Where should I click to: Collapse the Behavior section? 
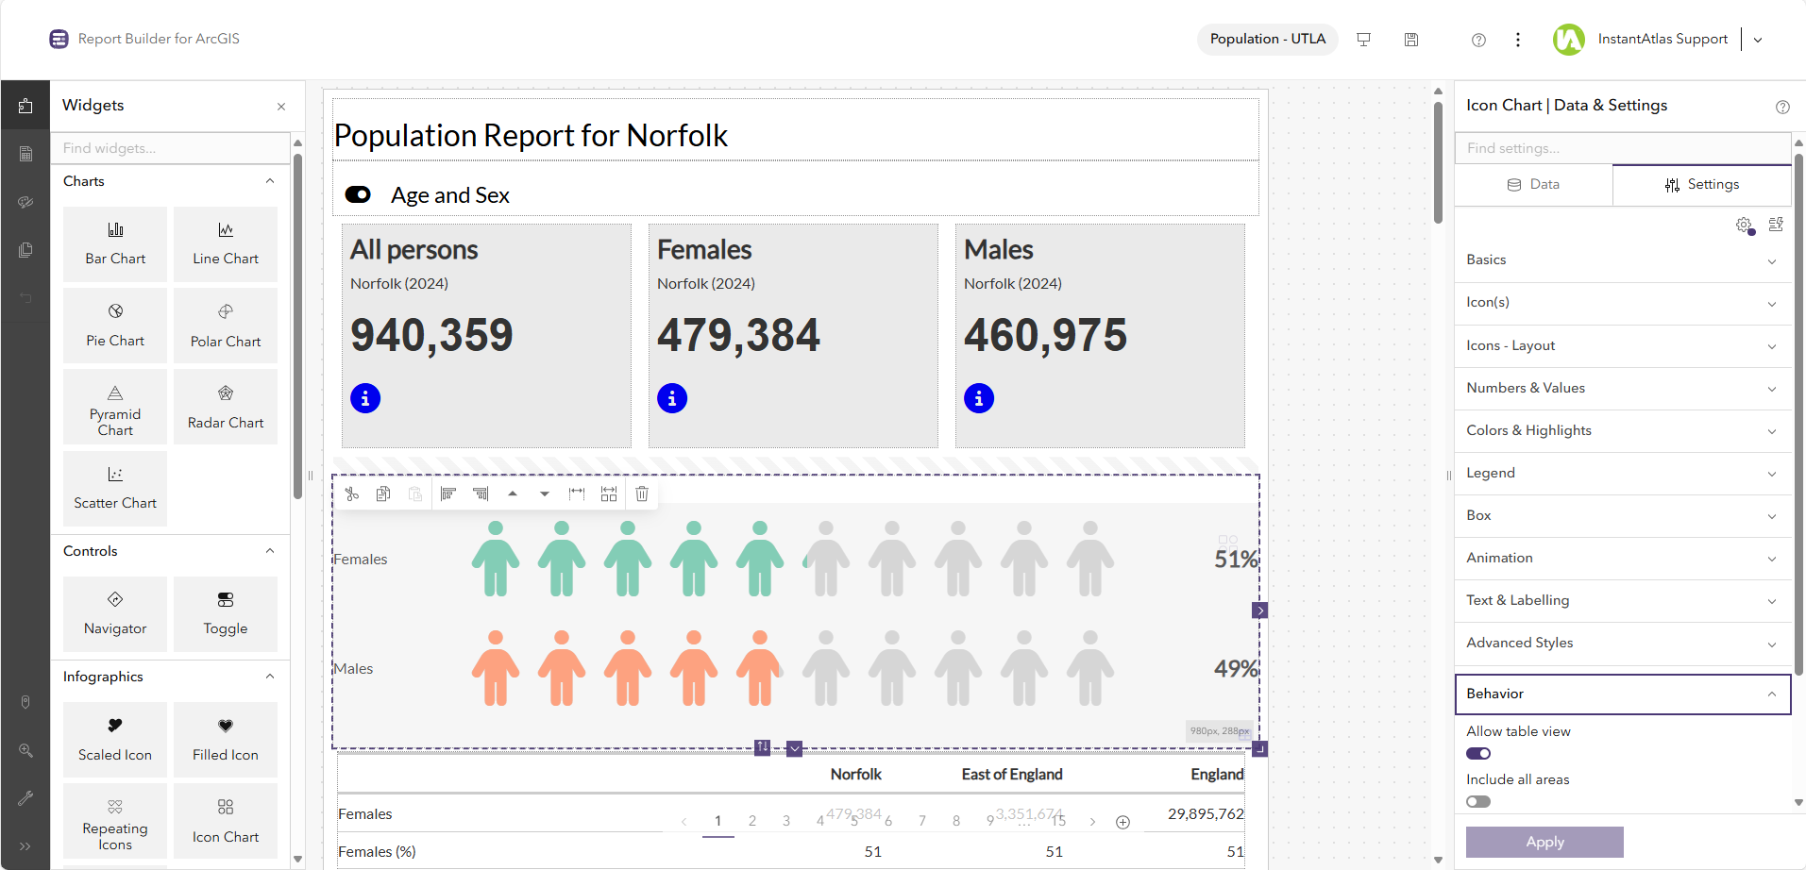[1622, 694]
